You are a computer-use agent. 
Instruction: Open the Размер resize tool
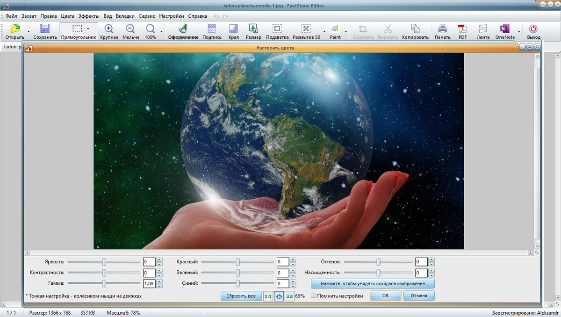click(253, 29)
